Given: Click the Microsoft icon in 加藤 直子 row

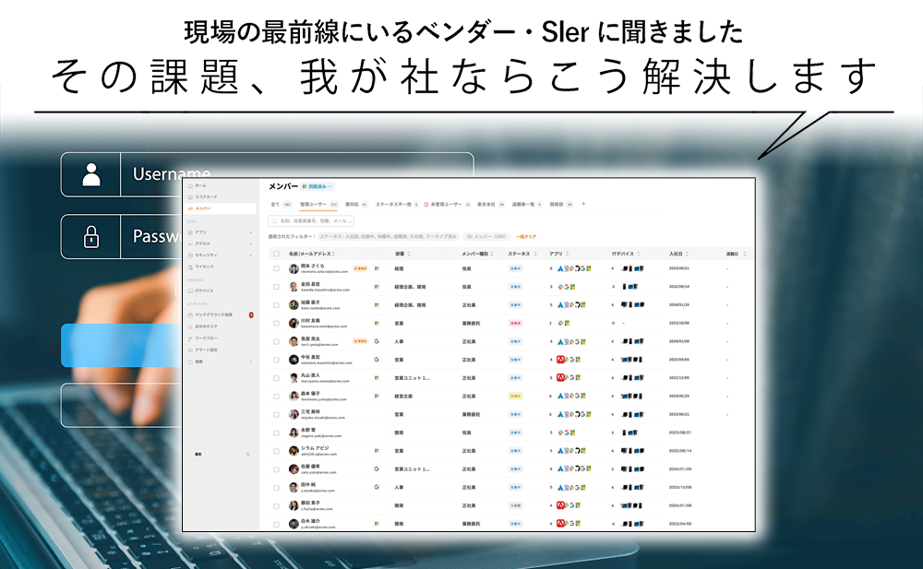Looking at the screenshot, I should tap(377, 305).
